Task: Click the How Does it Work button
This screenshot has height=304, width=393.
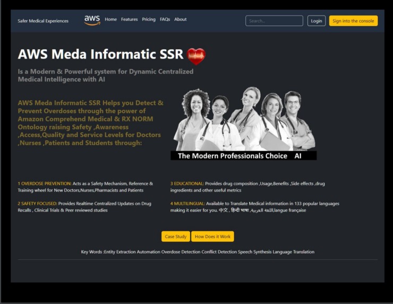Action: pos(212,237)
